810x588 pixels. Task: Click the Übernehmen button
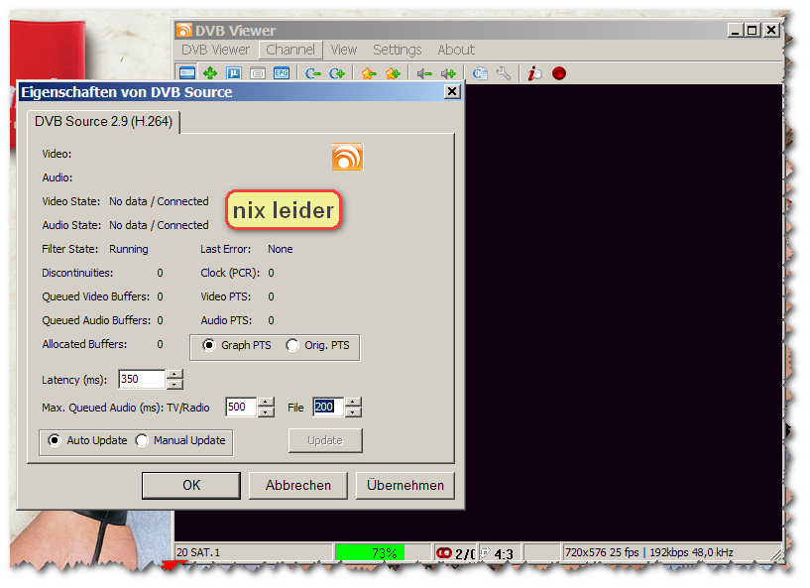[x=405, y=485]
